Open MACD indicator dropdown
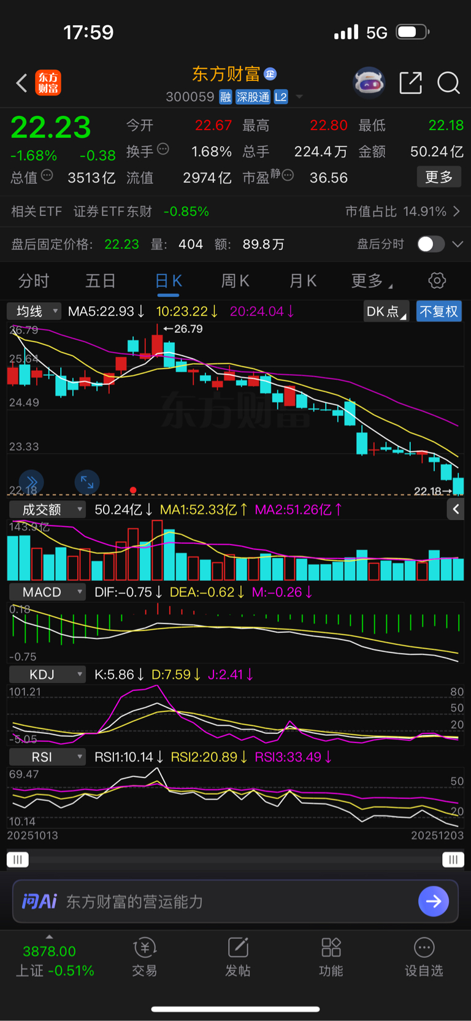471x1021 pixels. point(47,592)
